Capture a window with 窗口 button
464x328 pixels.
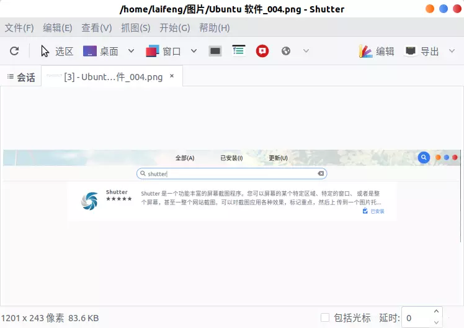tap(163, 52)
